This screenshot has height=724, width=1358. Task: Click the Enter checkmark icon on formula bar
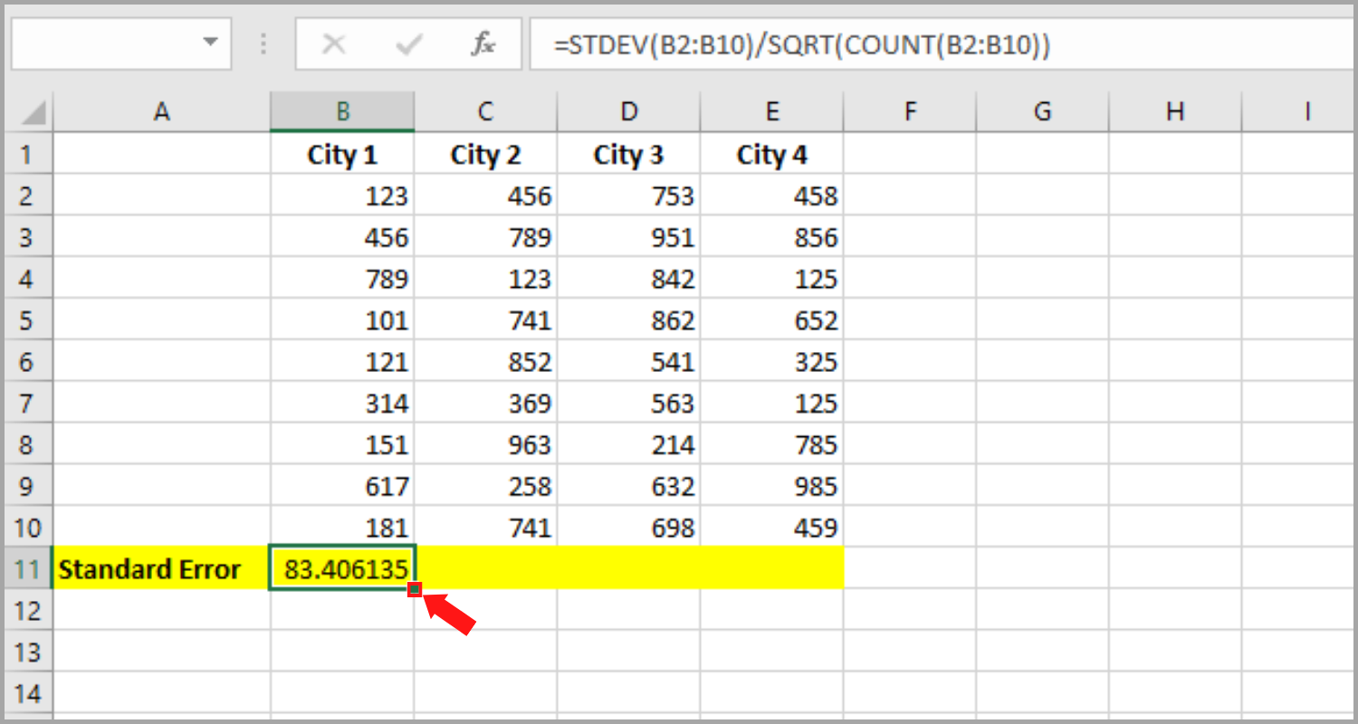(409, 43)
